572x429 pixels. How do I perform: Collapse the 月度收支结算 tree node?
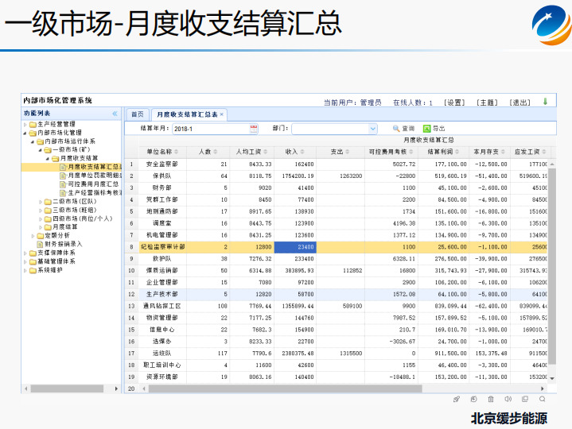(48, 159)
